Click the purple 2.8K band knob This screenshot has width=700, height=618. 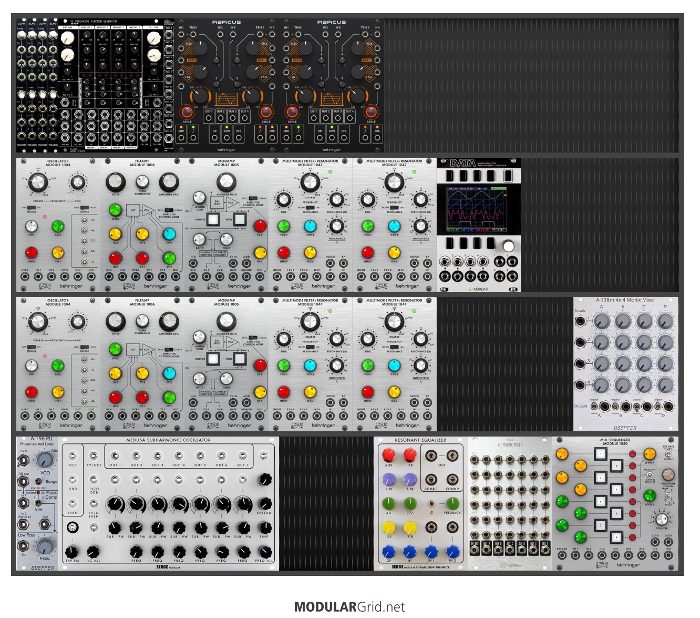click(x=410, y=479)
